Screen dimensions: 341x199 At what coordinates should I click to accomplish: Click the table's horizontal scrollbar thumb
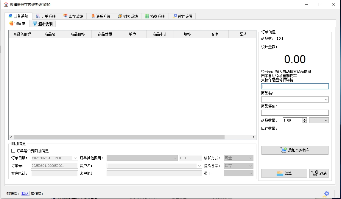(x=119, y=137)
